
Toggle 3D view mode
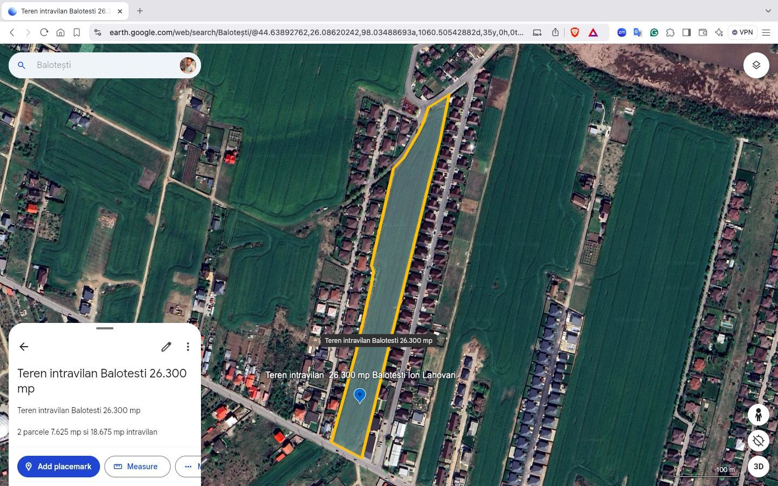tap(758, 466)
